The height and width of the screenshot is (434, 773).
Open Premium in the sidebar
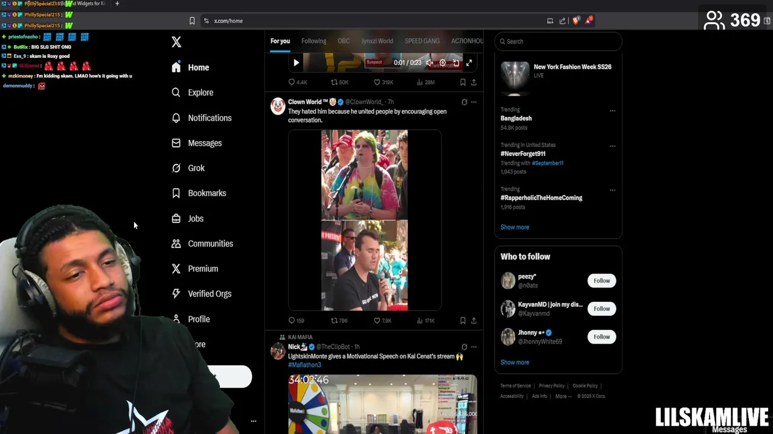[194, 269]
